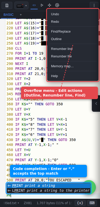Click line 420 with U=Y+1
This screenshot has width=100, height=207.
(x=37, y=135)
